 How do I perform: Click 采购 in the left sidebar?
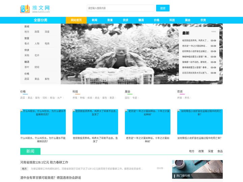[27, 55]
